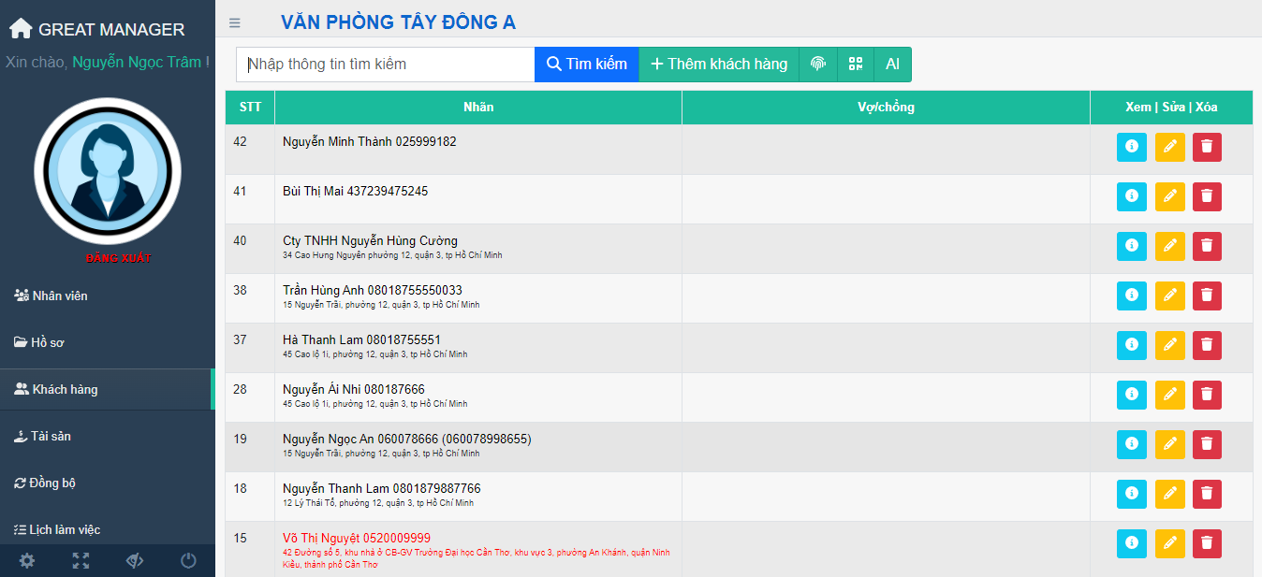Delete the Hà Thanh Lam customer
1262x577 pixels.
tap(1207, 345)
